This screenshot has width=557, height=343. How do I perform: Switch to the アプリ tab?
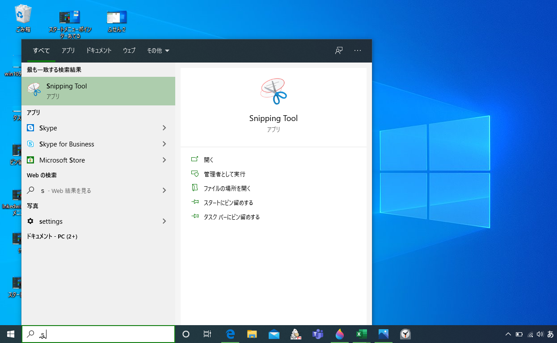click(68, 50)
